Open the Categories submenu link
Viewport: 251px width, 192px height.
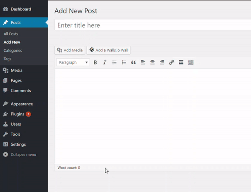13,50
